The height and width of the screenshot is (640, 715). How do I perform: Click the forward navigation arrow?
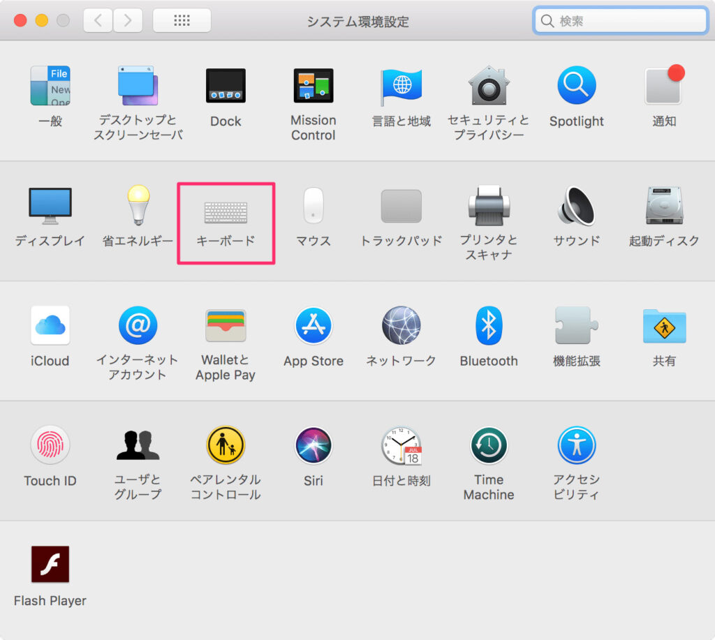click(x=128, y=20)
